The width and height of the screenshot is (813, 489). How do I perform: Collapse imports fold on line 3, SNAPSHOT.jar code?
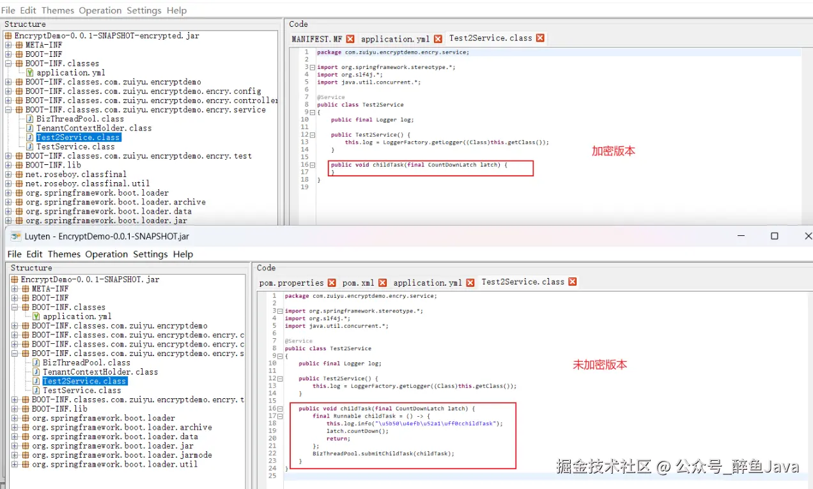[x=280, y=311]
